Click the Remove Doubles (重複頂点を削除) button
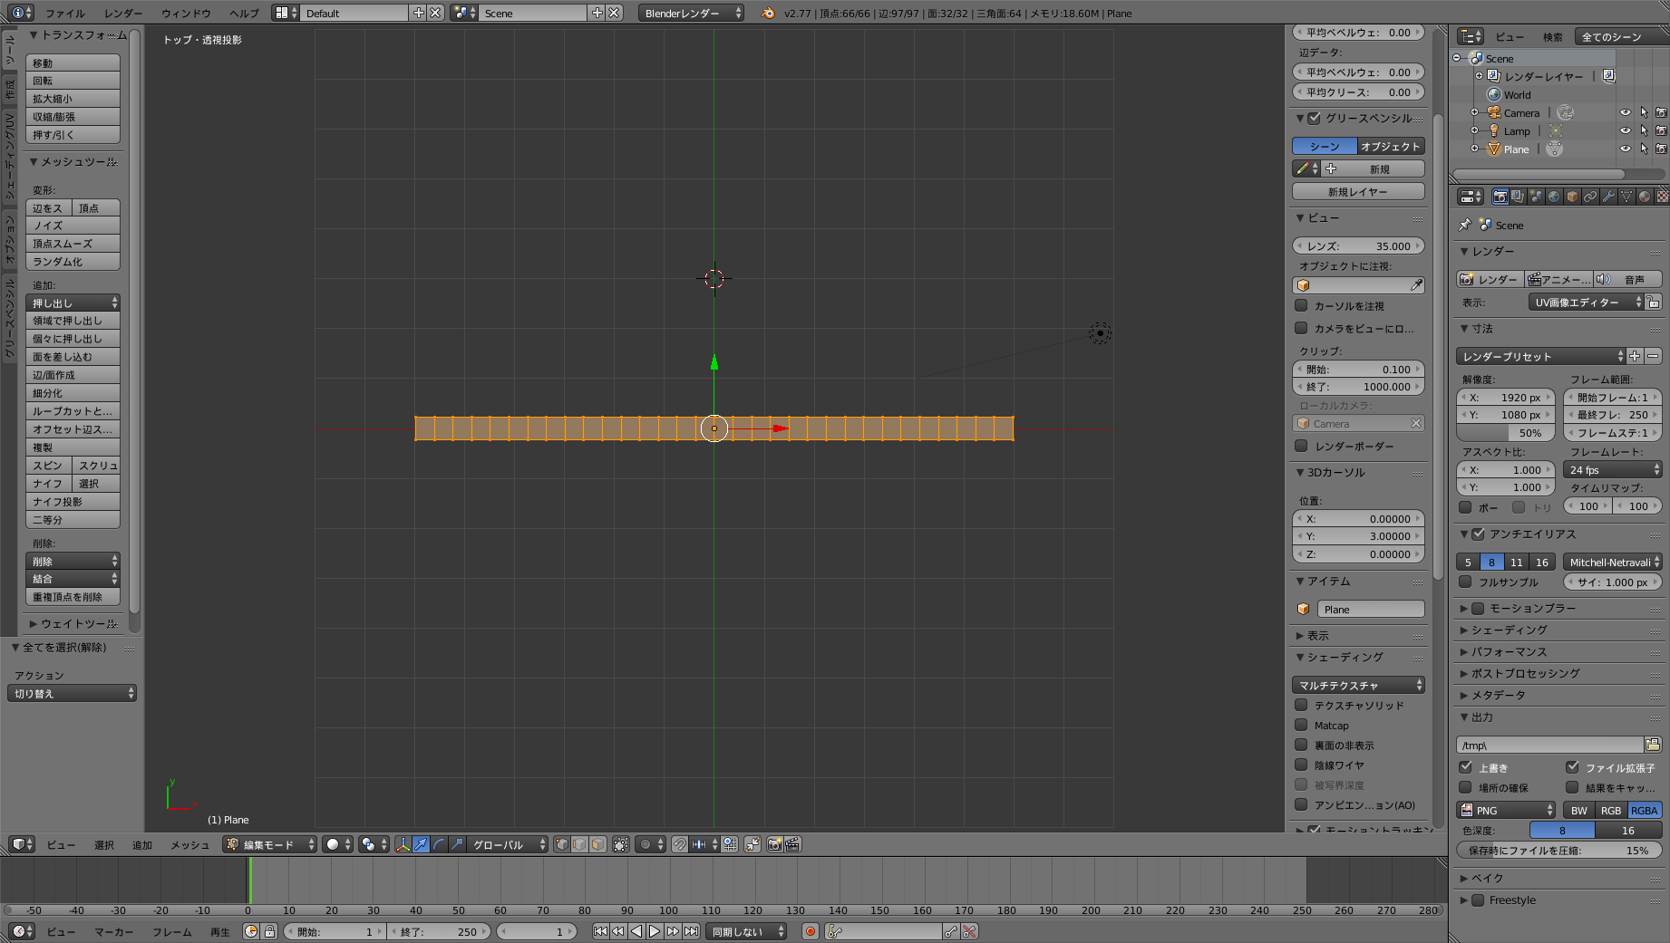The image size is (1670, 943). pos(73,597)
